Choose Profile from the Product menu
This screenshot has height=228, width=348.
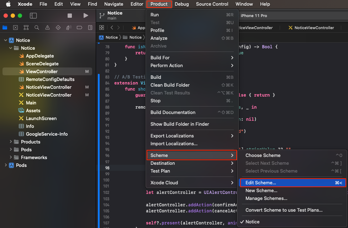coord(192,30)
